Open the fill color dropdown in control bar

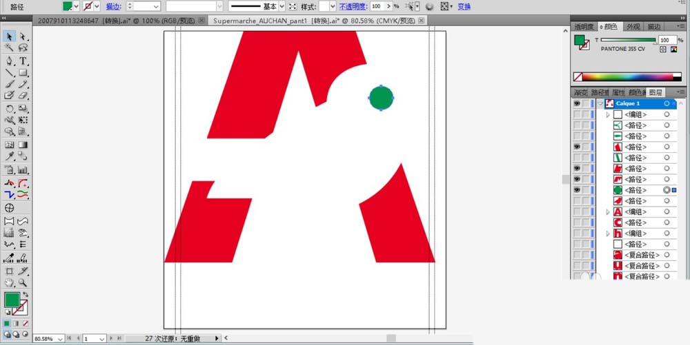[x=76, y=6]
